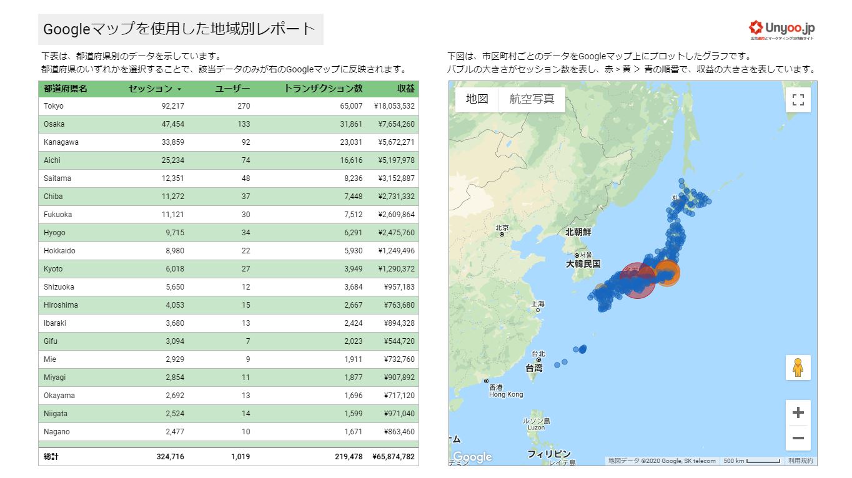This screenshot has height=478, width=852.
Task: Select the Kanagawa prefecture row
Action: pyautogui.click(x=229, y=142)
